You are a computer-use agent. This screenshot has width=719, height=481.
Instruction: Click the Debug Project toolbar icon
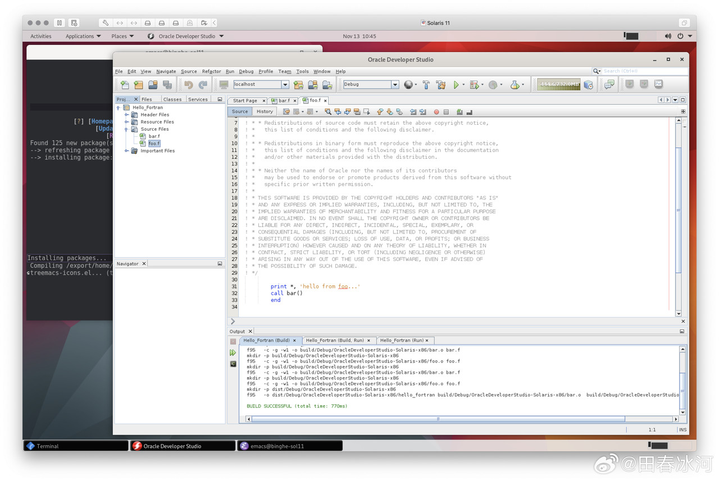coord(475,85)
